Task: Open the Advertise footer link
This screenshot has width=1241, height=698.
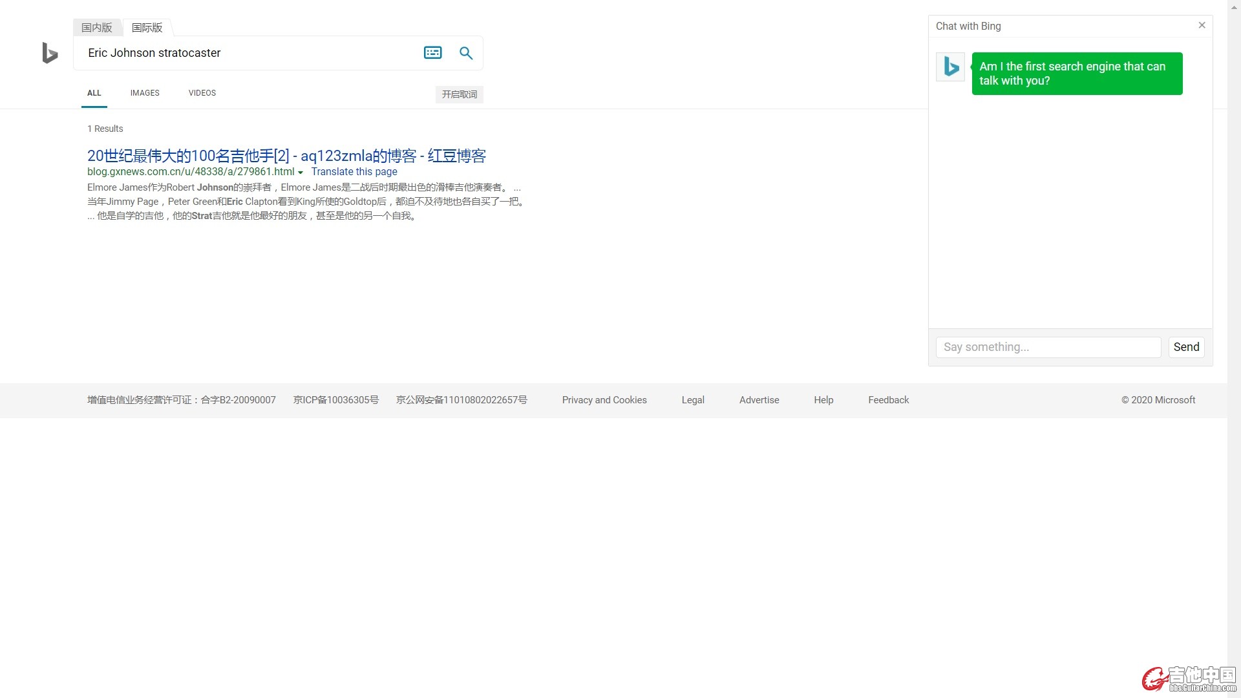Action: coord(759,400)
